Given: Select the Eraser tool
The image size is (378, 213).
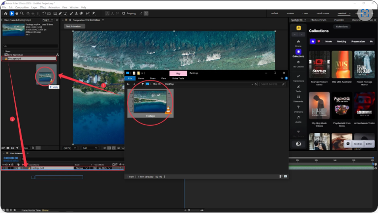Looking at the screenshot, I should click(x=81, y=13).
